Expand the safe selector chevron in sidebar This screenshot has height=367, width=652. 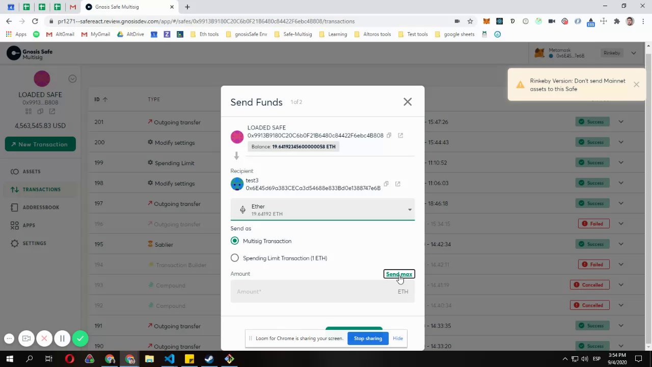(72, 78)
